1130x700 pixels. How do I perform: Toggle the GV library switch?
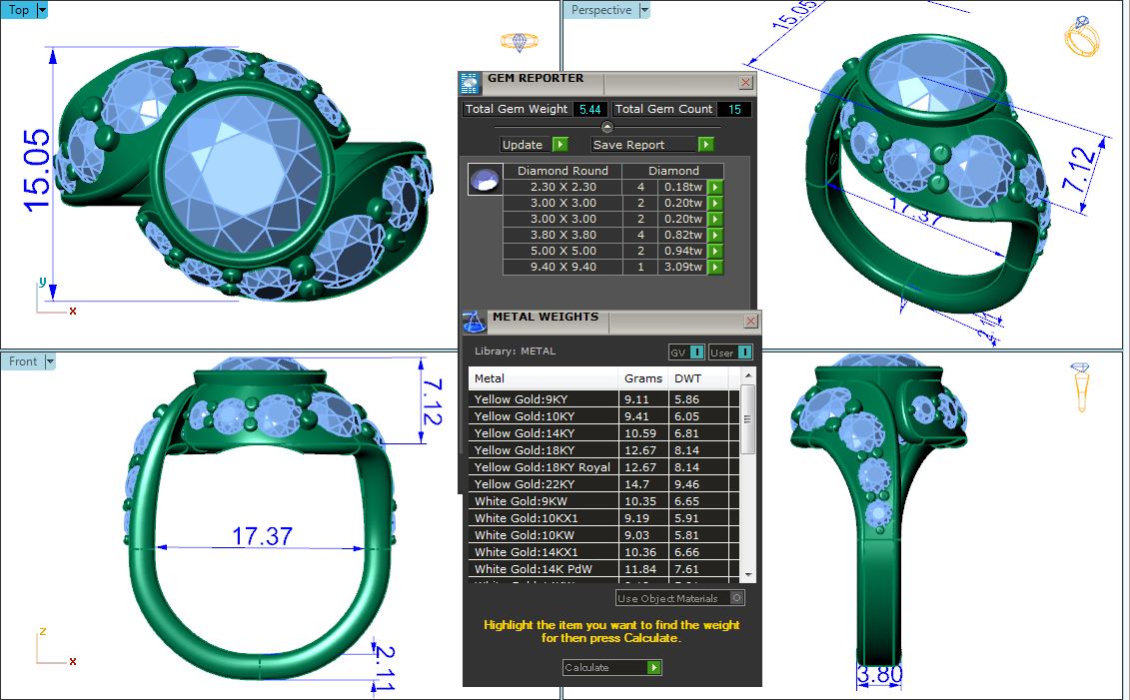pyautogui.click(x=686, y=352)
